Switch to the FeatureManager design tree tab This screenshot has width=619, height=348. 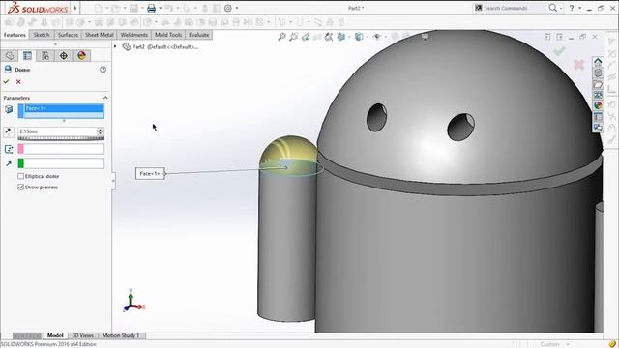click(x=10, y=56)
